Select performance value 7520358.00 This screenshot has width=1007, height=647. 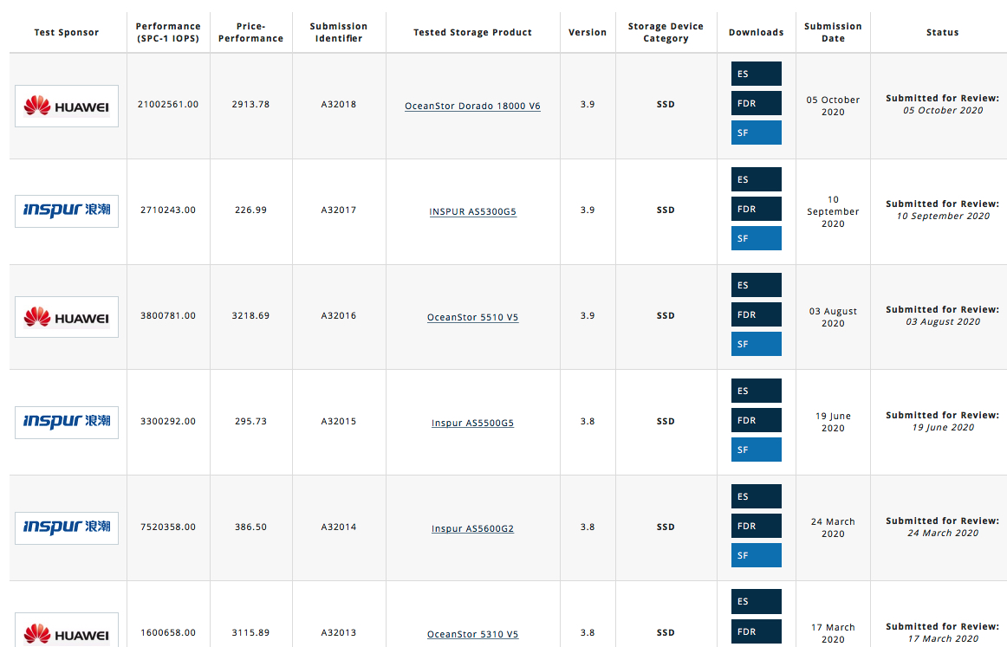tap(168, 527)
